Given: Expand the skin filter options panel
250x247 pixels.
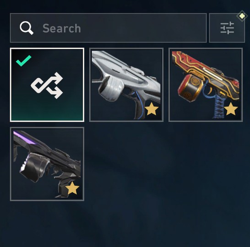Looking at the screenshot, I should pyautogui.click(x=227, y=28).
